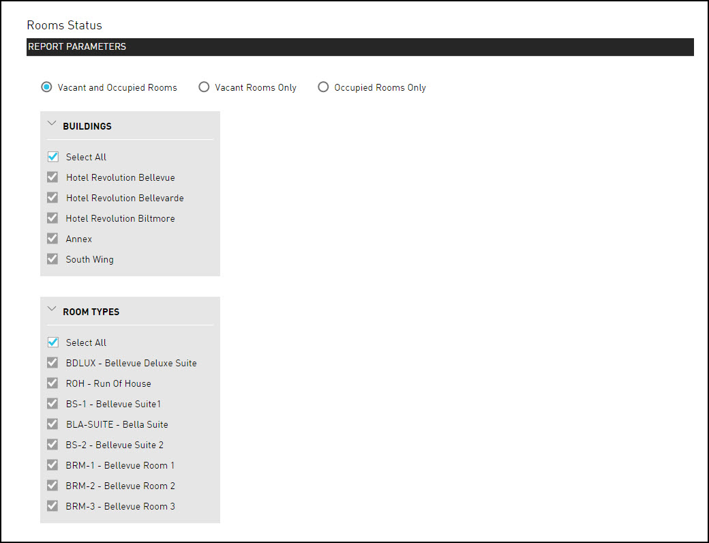Deselect the Hotel Revolution Biltmore building
The width and height of the screenshot is (709, 543).
52,218
